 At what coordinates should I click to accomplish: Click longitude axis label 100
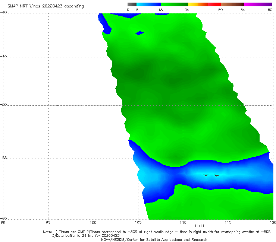pyautogui.click(x=93, y=223)
